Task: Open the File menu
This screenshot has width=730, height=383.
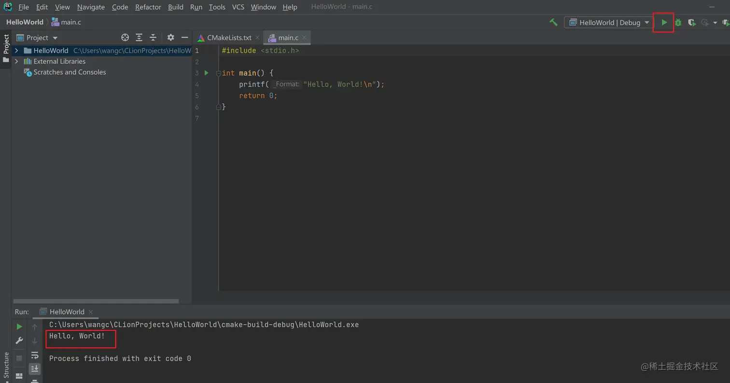Action: coord(24,7)
